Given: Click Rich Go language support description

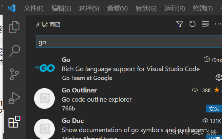Looking at the screenshot, I should click(x=131, y=69).
